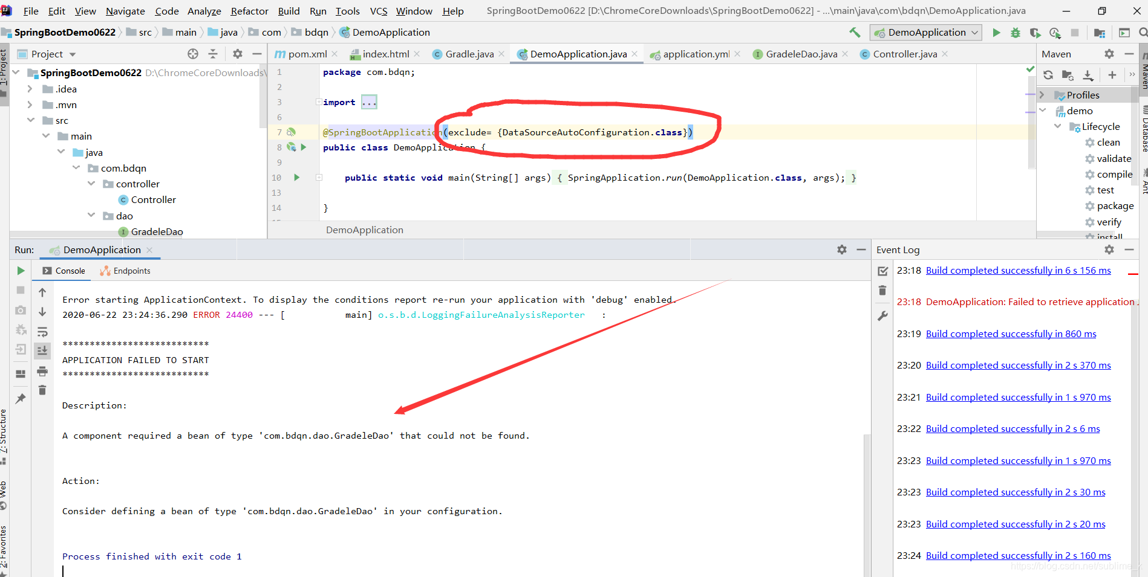This screenshot has width=1148, height=577.
Task: Open the DemoApplication run configuration dropdown
Action: pyautogui.click(x=974, y=32)
